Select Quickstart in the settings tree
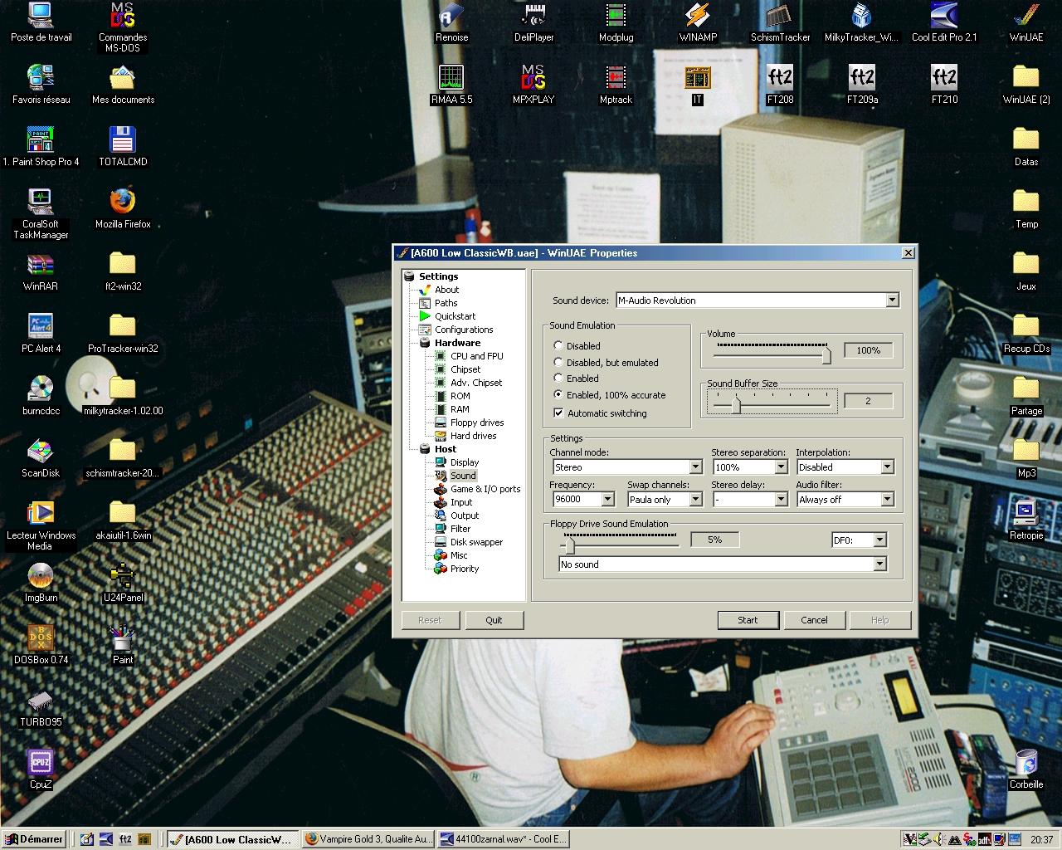This screenshot has width=1062, height=850. pos(455,316)
